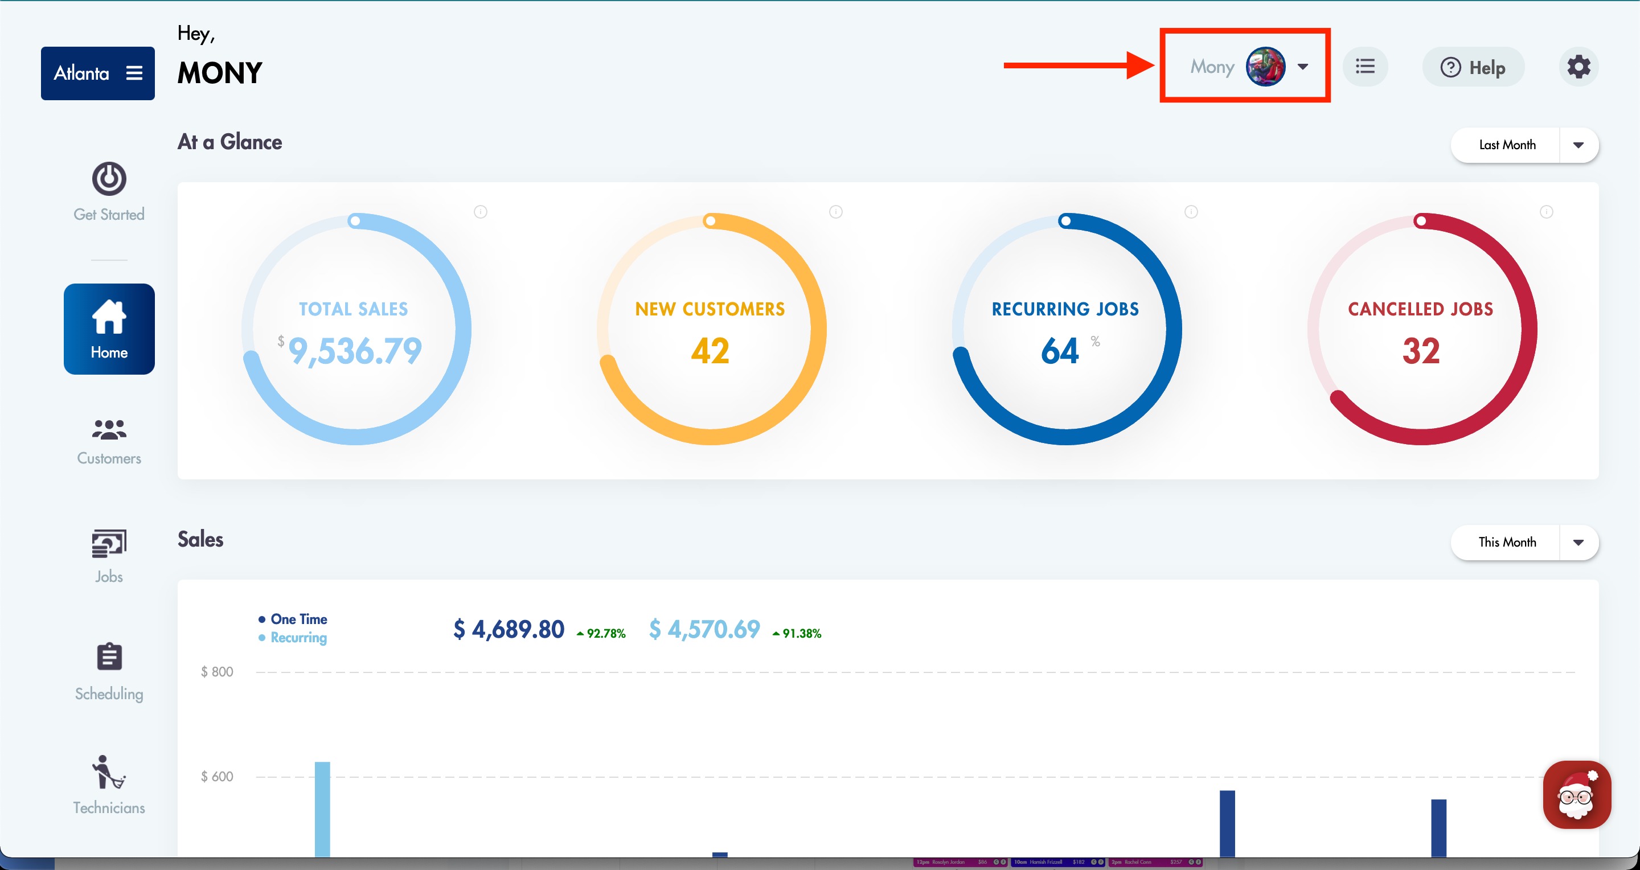The height and width of the screenshot is (870, 1640).
Task: Open the Get Started power icon
Action: click(109, 179)
